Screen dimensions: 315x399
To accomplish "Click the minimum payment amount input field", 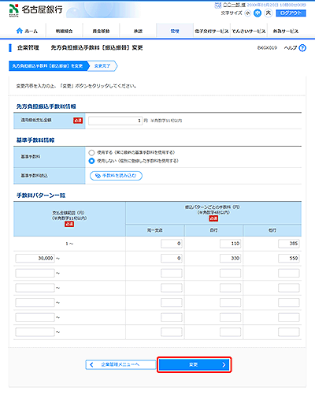I will pyautogui.click(x=116, y=121).
